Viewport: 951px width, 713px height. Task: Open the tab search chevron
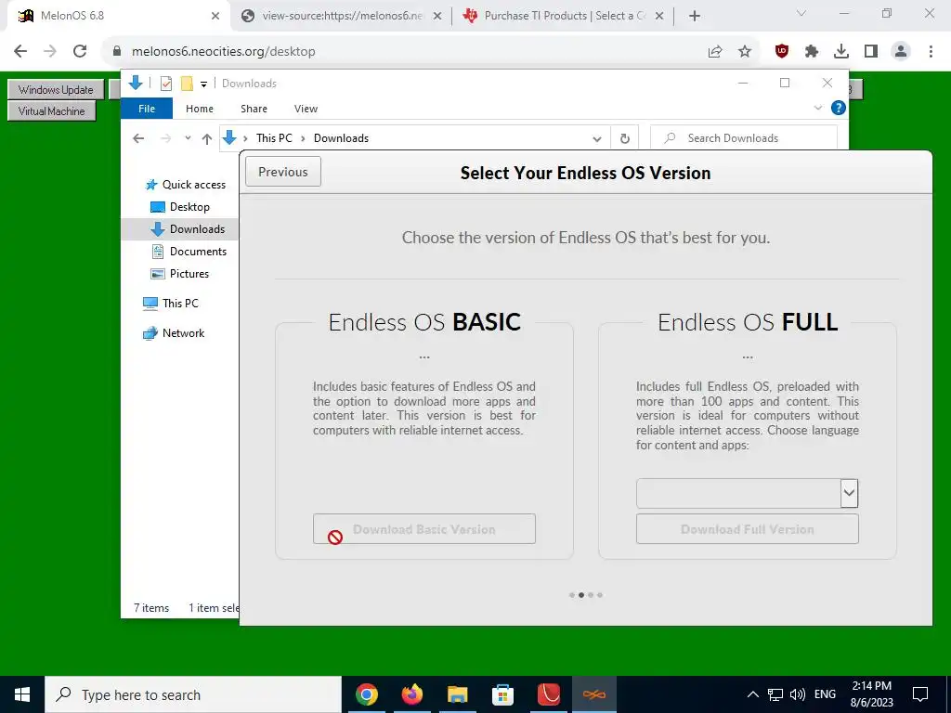(x=801, y=13)
